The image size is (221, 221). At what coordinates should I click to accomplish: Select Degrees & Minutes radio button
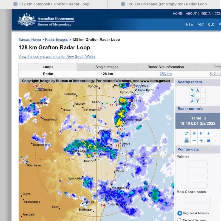pos(180,213)
